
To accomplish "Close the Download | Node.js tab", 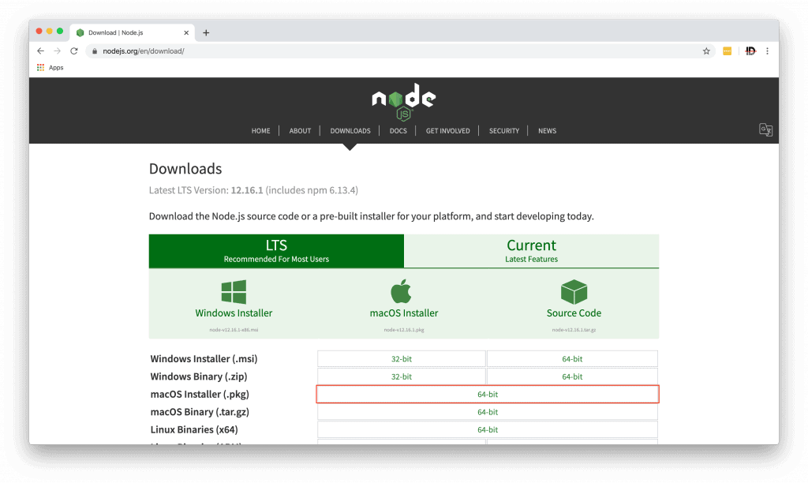I will (186, 32).
